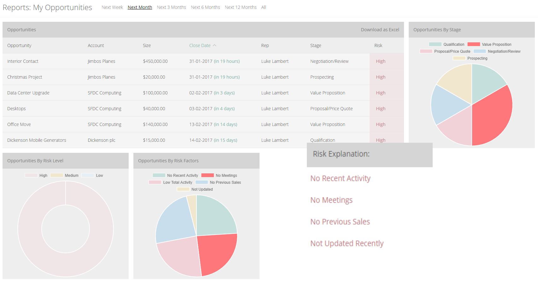The height and width of the screenshot is (287, 538).
Task: Sort table by Size column header
Action: 147,45
